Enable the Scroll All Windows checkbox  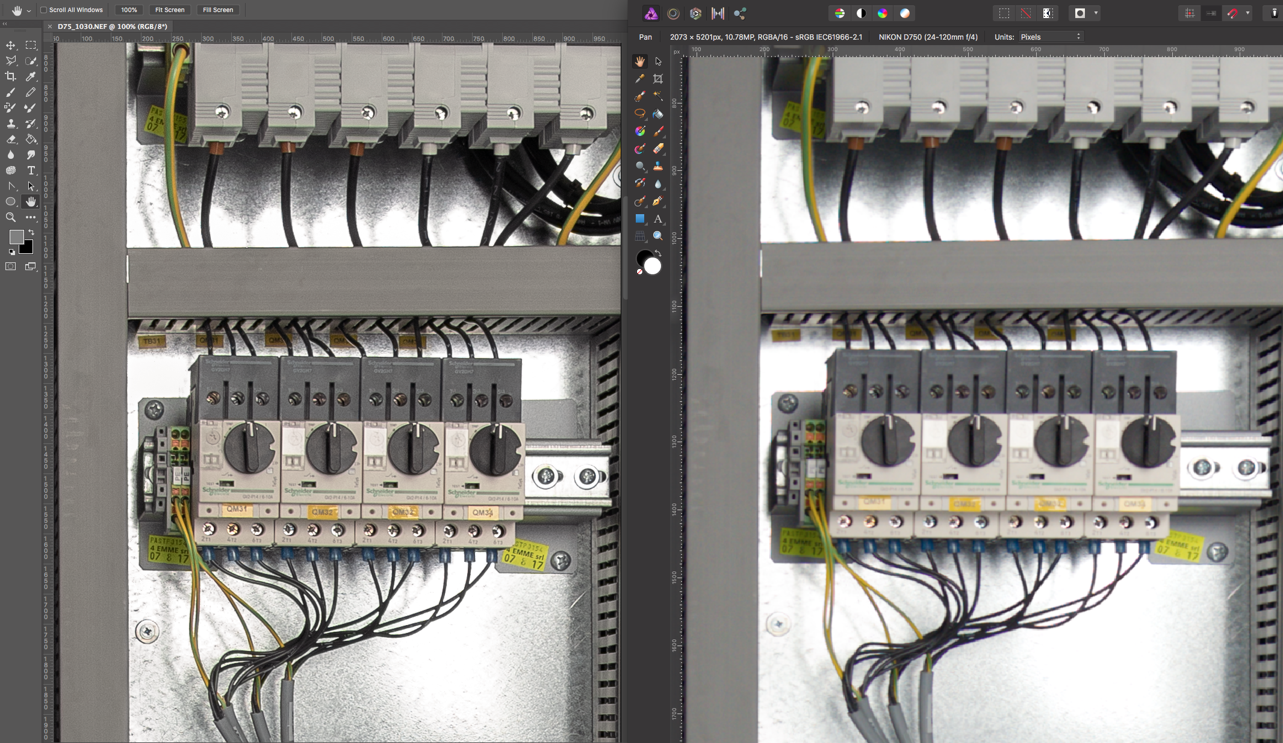(44, 10)
